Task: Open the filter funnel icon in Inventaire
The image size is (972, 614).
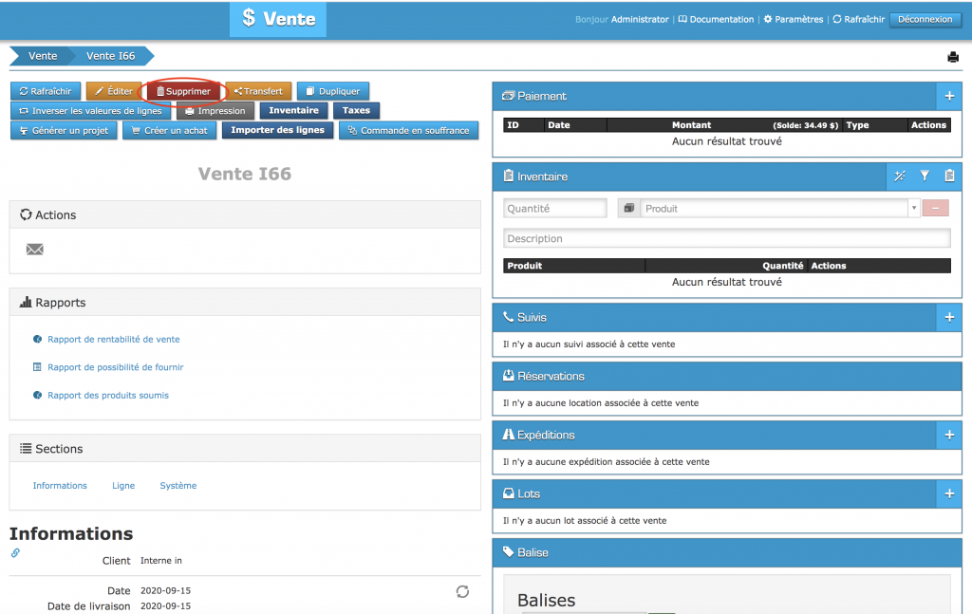Action: [925, 177]
